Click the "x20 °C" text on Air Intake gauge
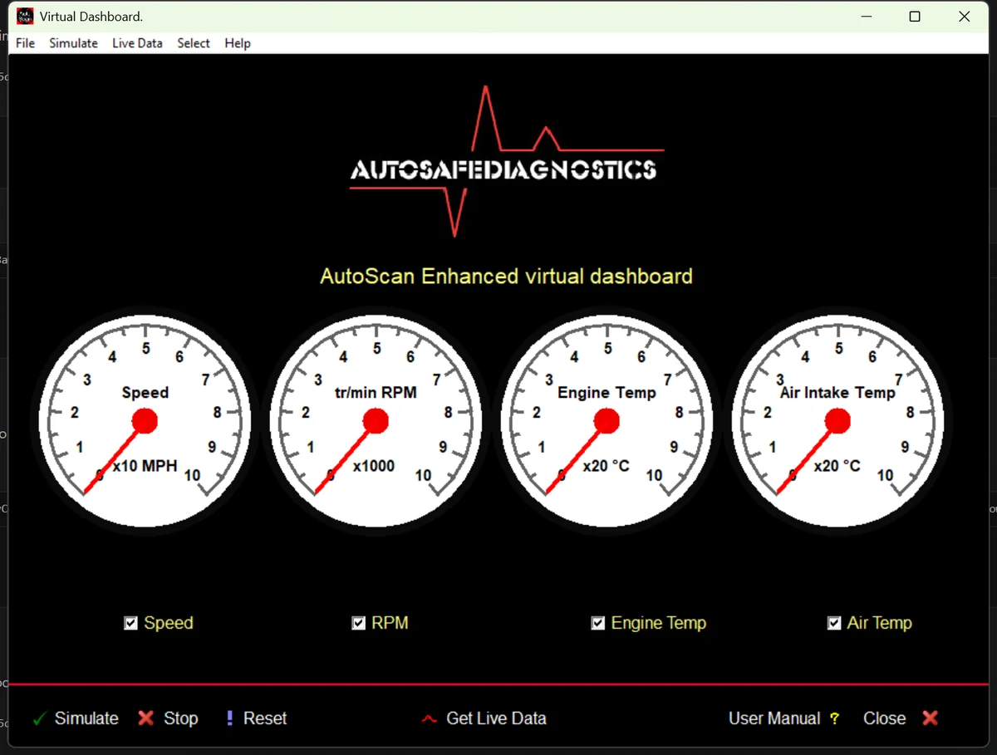 coord(837,466)
